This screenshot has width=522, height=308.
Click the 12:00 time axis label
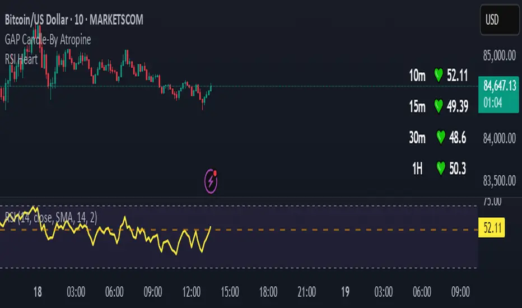[192, 291]
